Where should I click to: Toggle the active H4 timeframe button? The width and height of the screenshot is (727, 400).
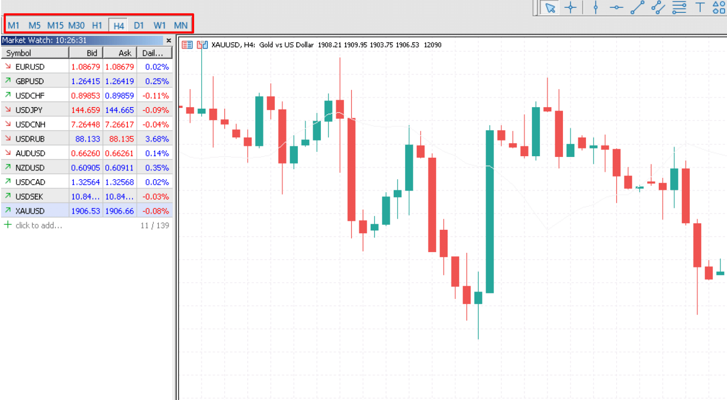click(x=118, y=26)
